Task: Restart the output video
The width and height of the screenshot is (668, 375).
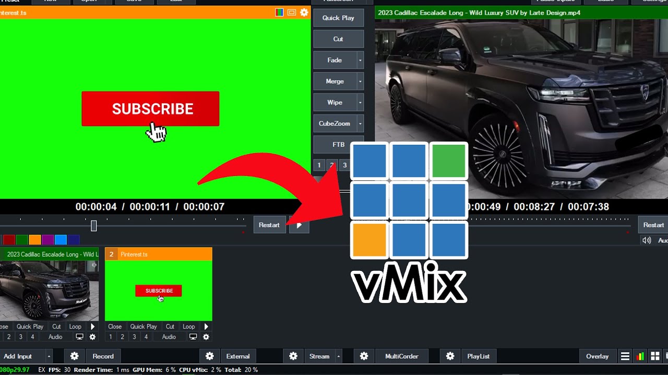Action: 653,225
